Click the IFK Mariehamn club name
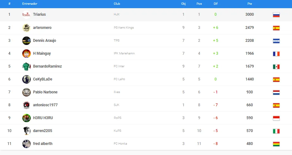The height and width of the screenshot is (155, 292). (x=124, y=53)
